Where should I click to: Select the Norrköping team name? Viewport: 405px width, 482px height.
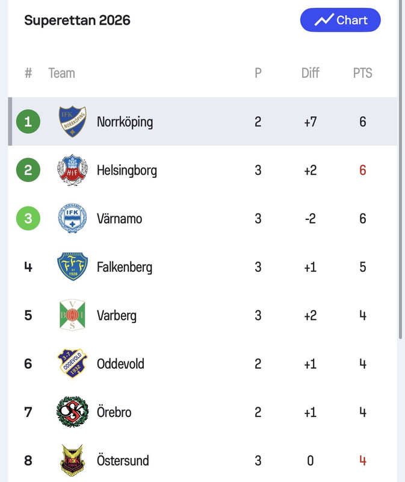tap(125, 122)
